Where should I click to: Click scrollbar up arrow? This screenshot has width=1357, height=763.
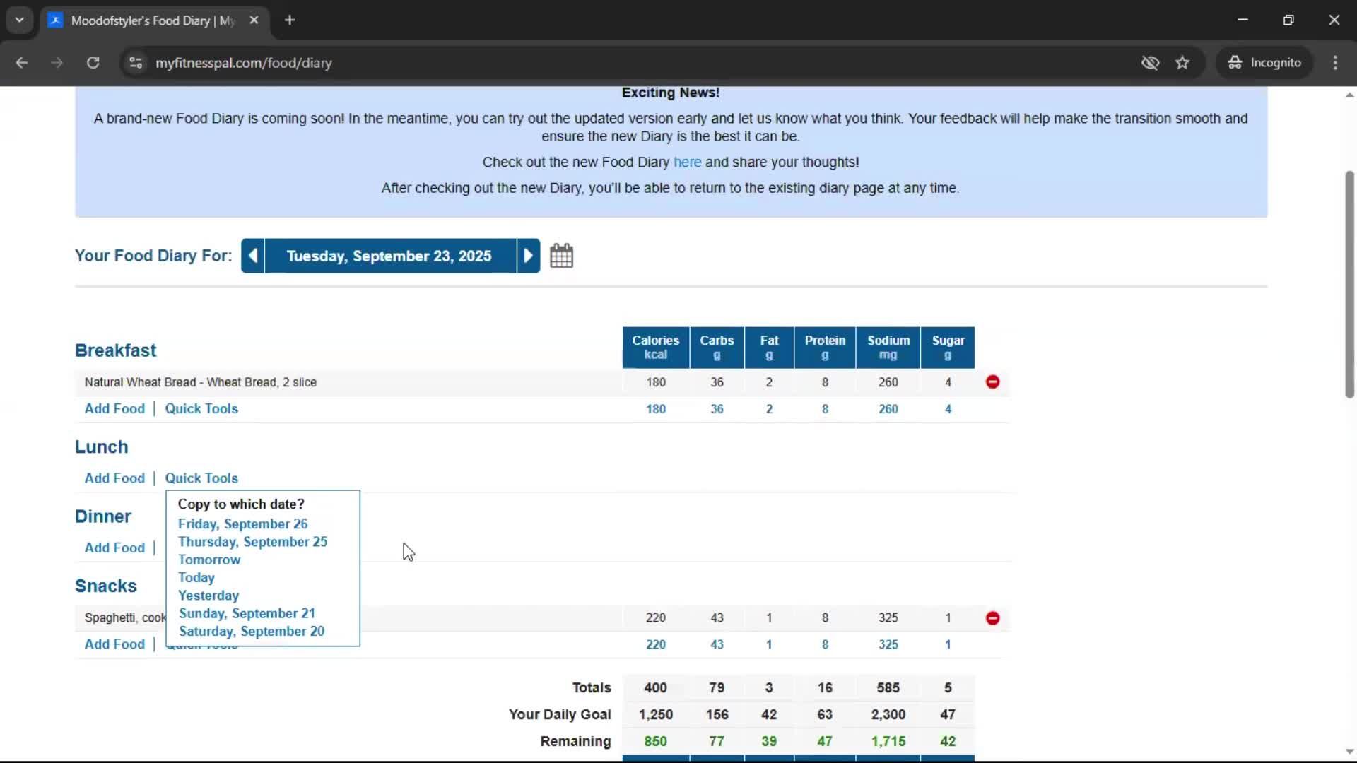(x=1349, y=95)
